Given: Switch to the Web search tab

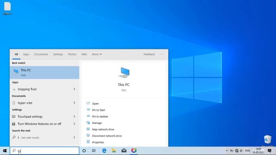Looking at the screenshot, I should [84, 54].
